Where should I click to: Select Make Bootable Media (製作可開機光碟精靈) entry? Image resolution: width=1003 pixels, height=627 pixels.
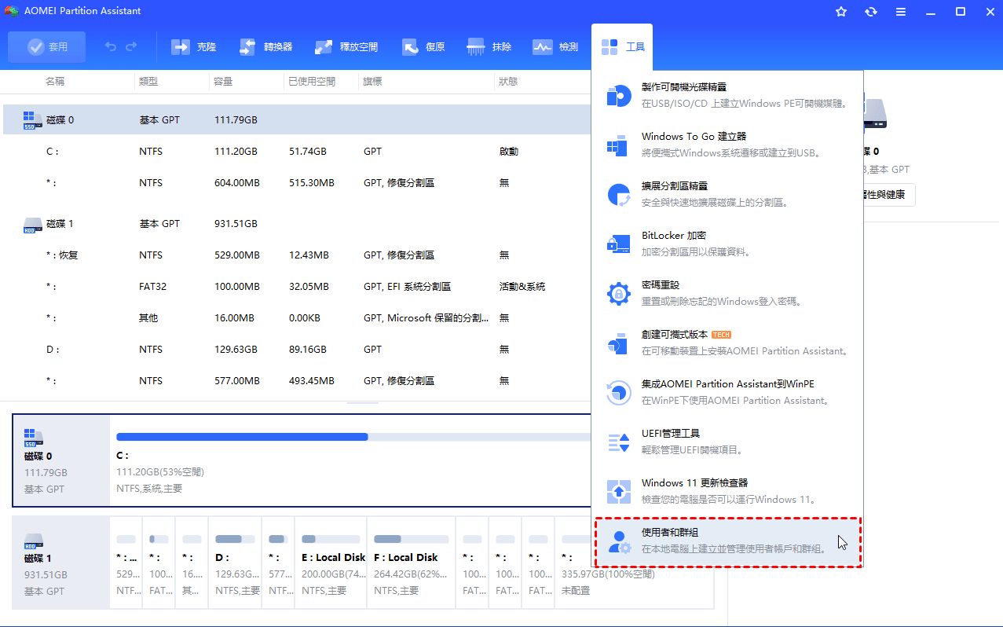tap(728, 95)
